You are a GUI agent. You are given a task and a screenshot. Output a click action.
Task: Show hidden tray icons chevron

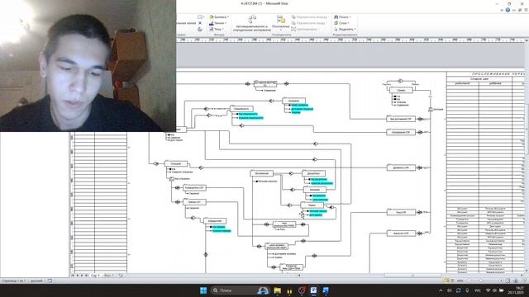[441, 290]
